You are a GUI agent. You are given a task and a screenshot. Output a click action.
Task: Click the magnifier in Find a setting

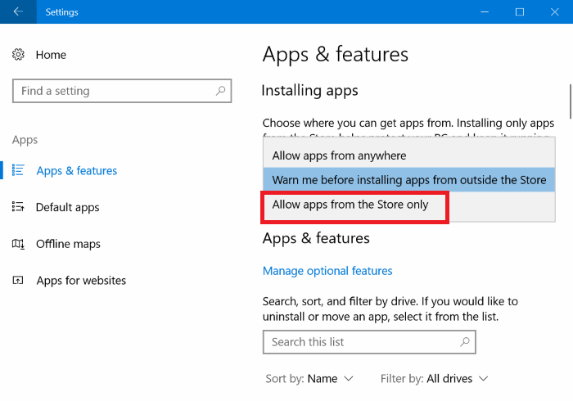click(x=220, y=91)
